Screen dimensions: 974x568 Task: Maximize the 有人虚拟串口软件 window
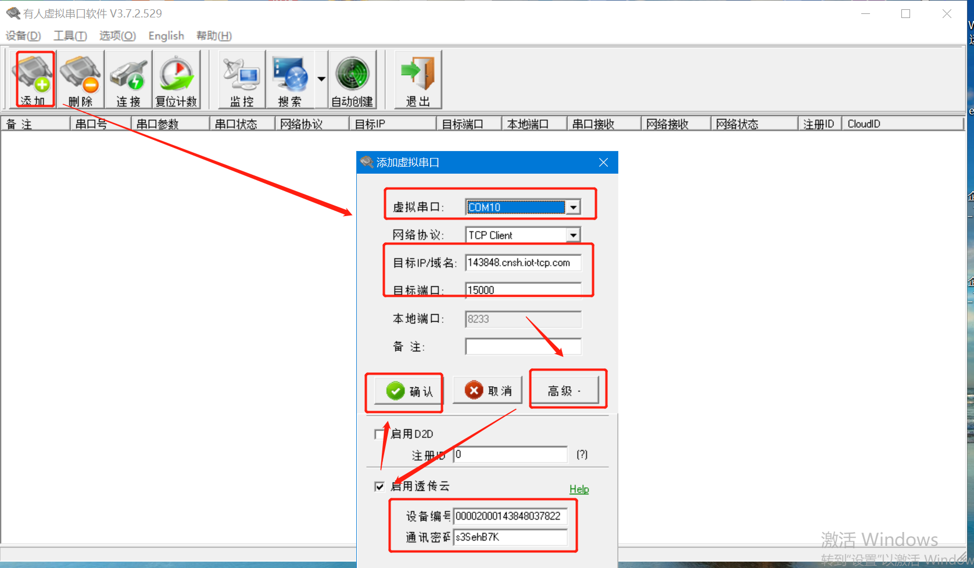point(905,14)
